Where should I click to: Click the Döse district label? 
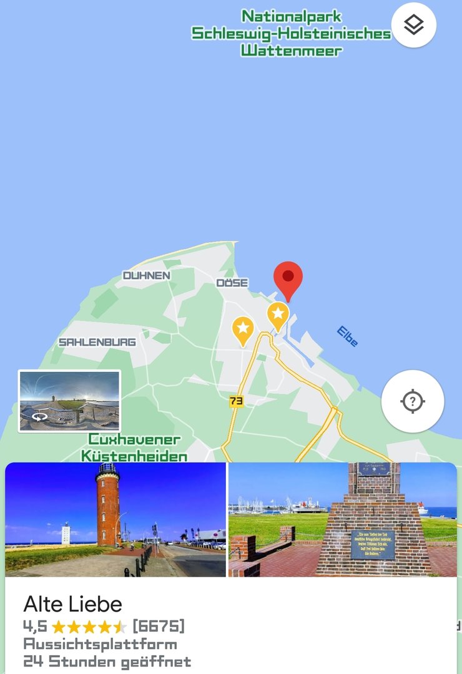point(232,283)
